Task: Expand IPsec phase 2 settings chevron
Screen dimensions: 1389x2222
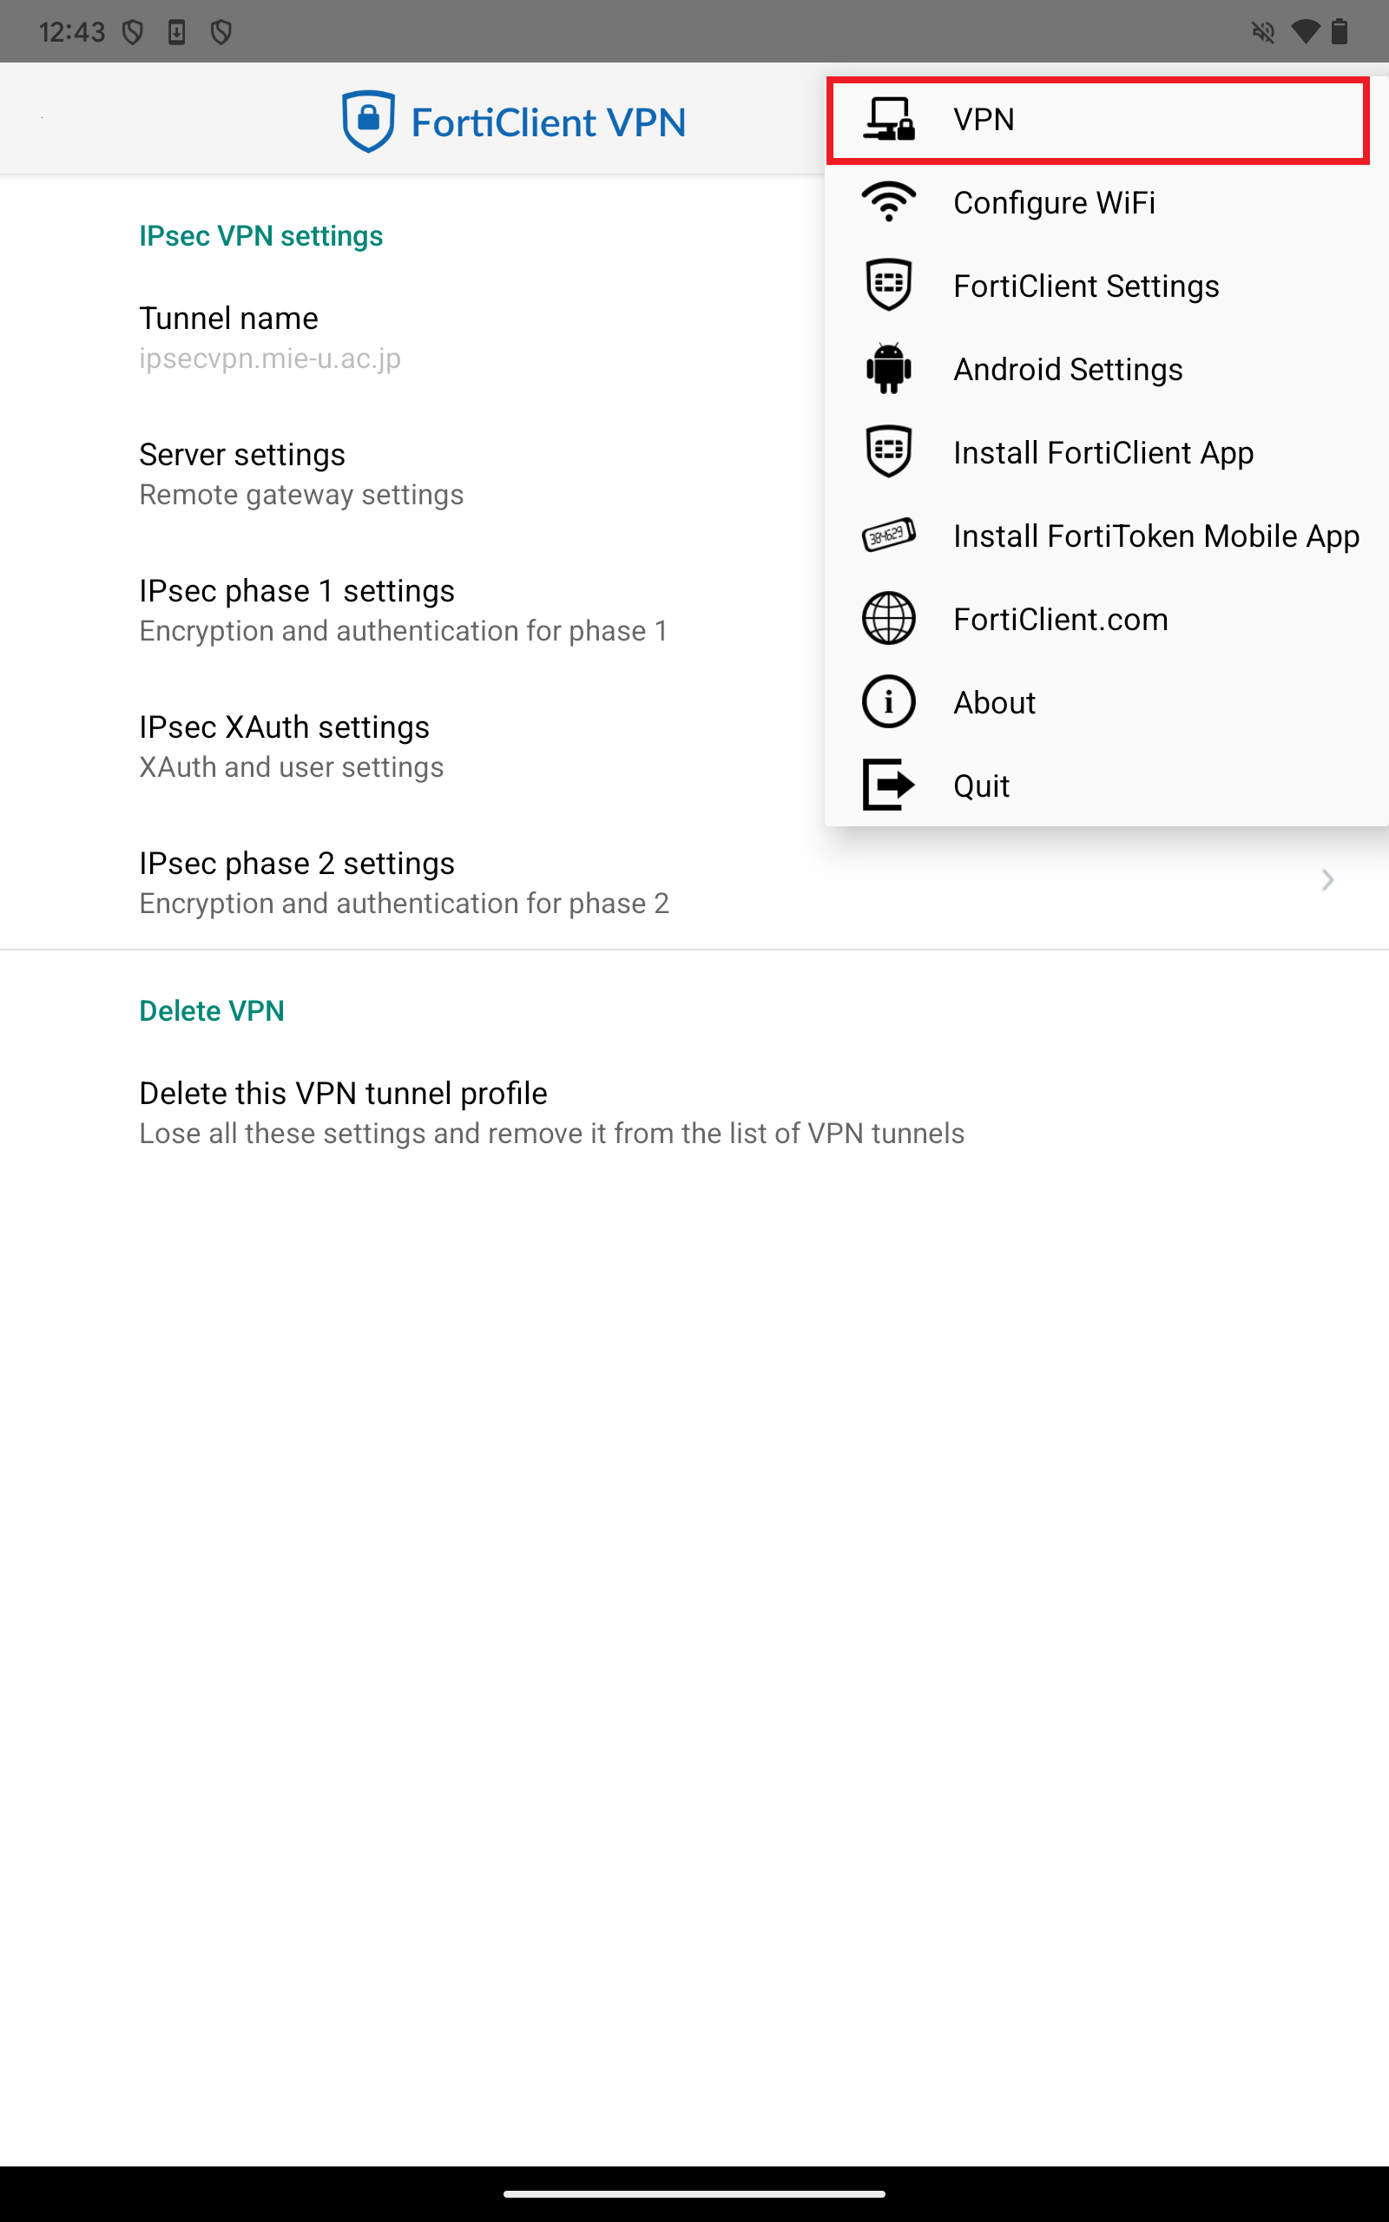Action: [x=1327, y=880]
